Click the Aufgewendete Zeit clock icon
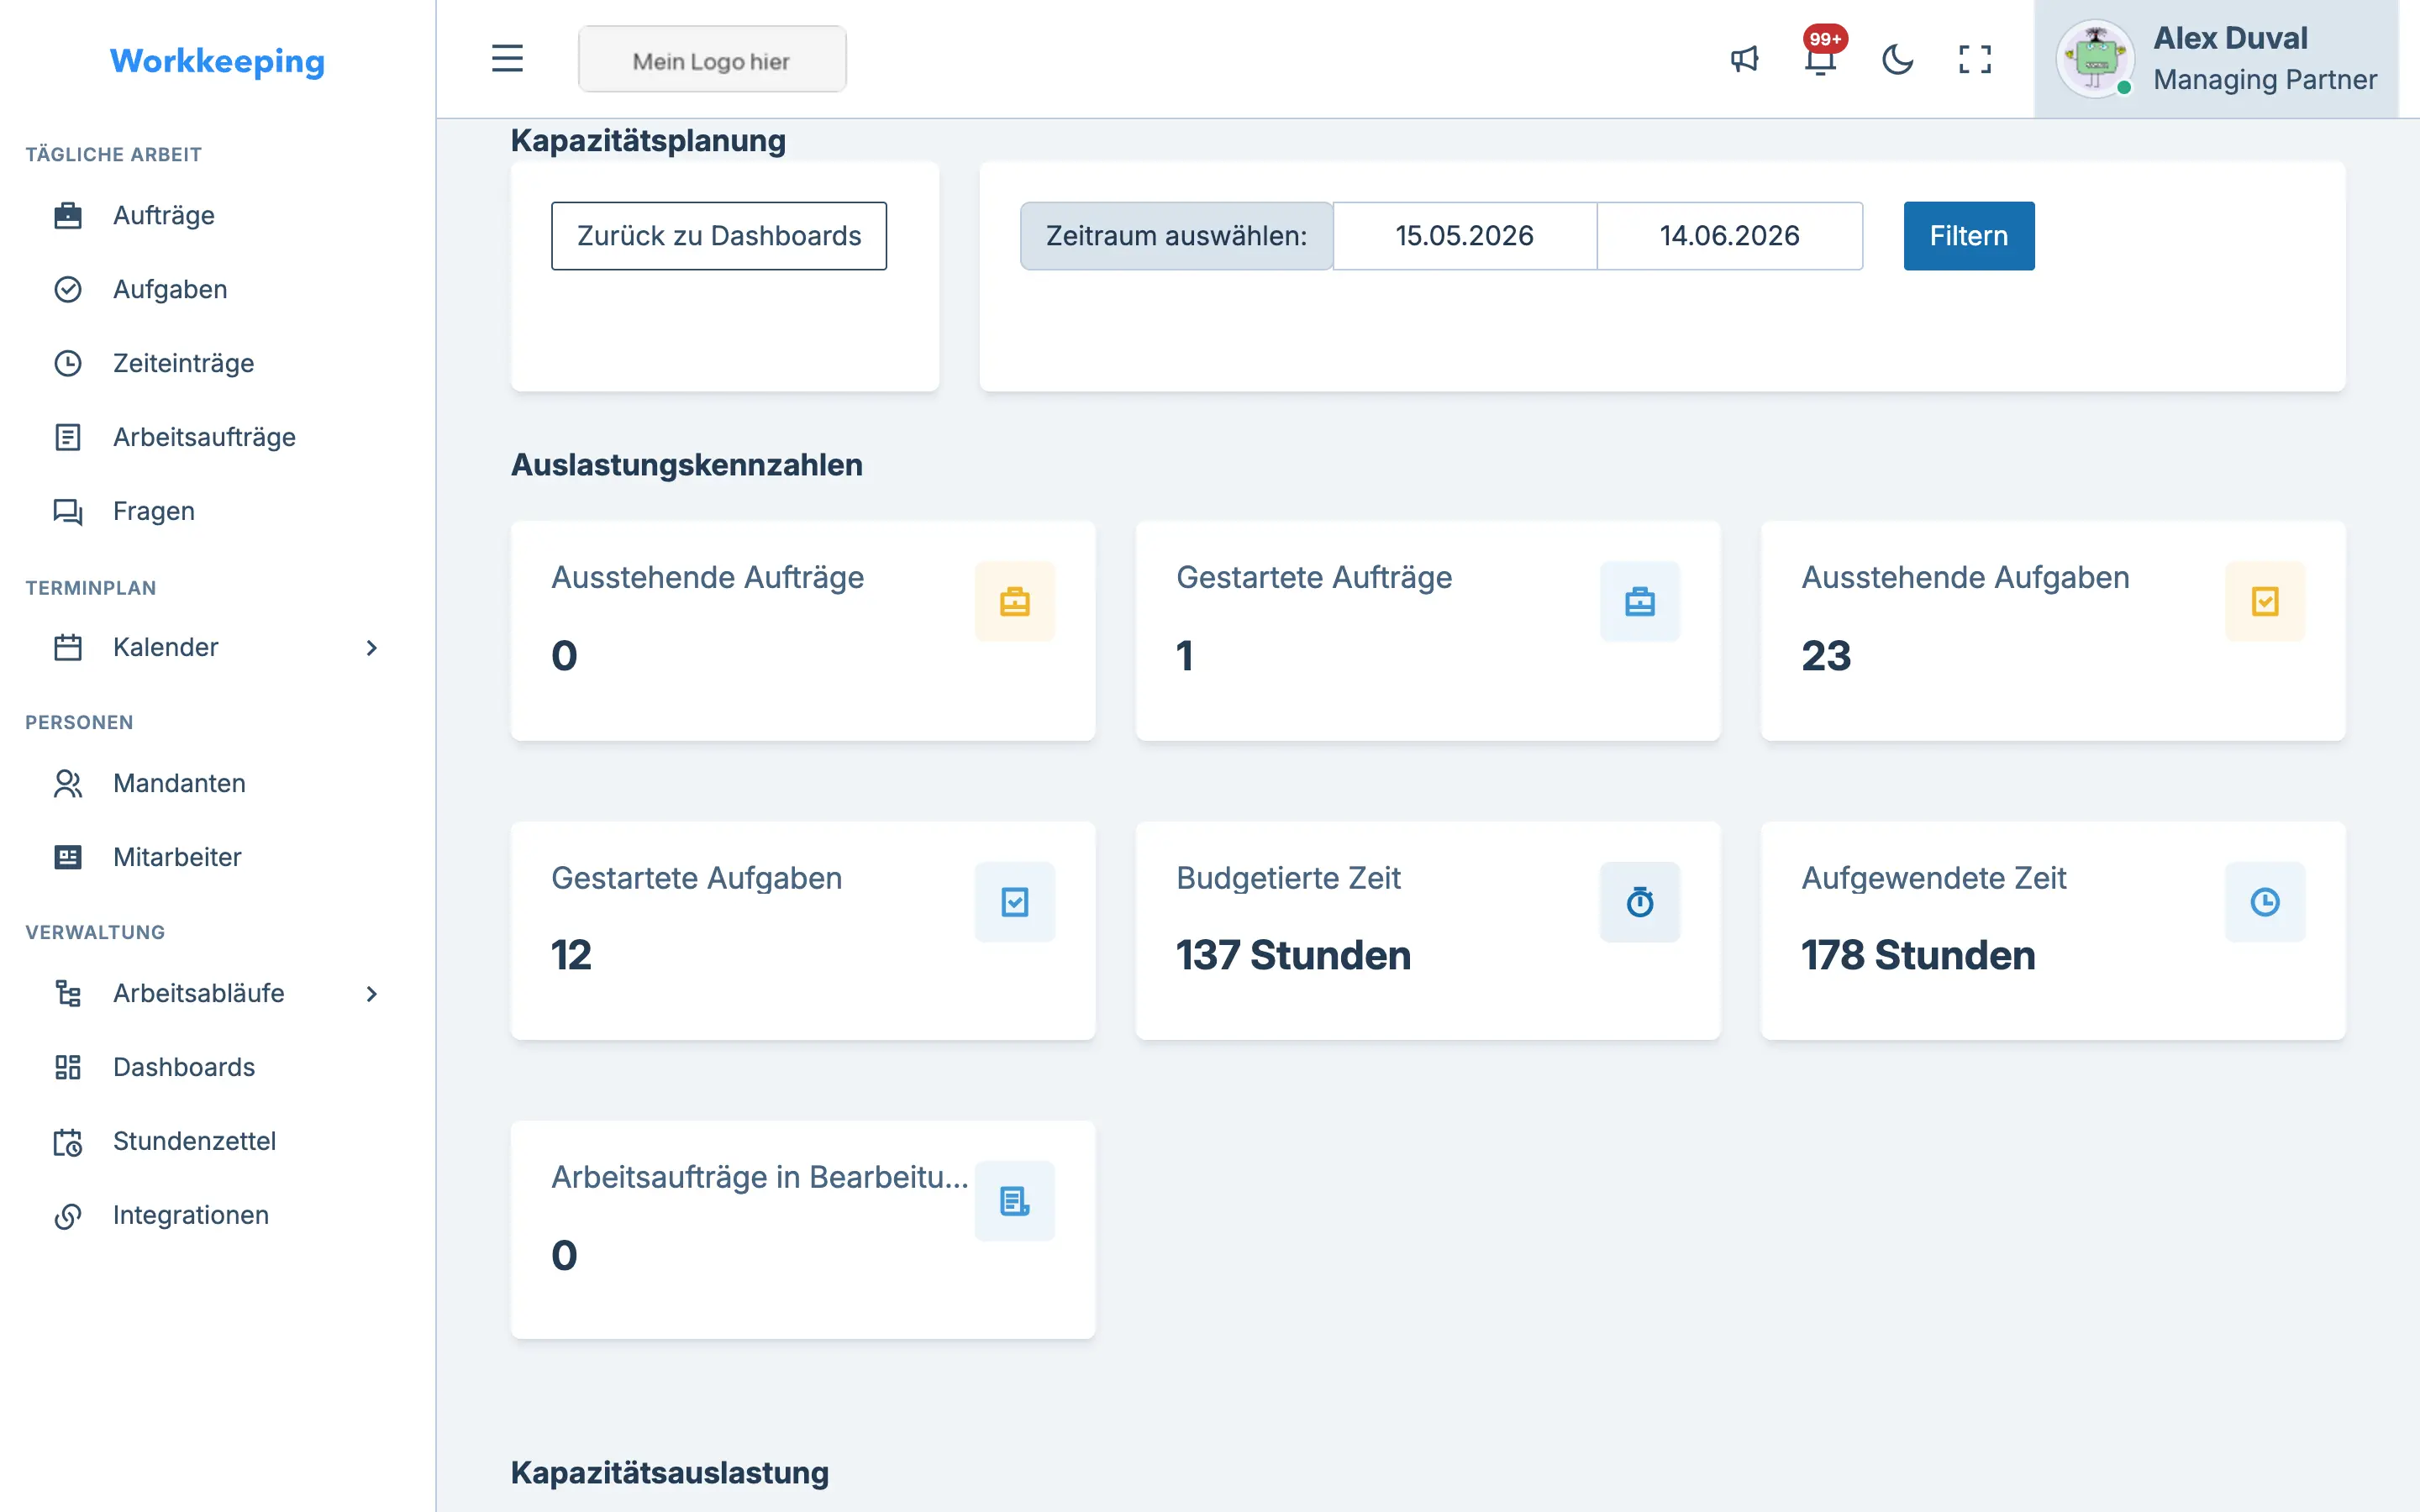This screenshot has width=2420, height=1512. [x=2264, y=902]
